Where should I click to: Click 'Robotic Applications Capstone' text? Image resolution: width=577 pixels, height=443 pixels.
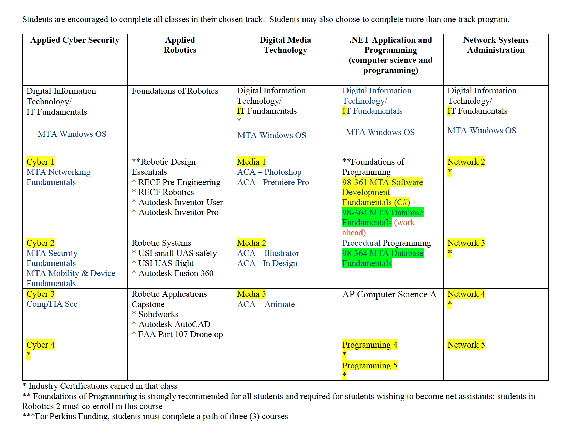169,299
